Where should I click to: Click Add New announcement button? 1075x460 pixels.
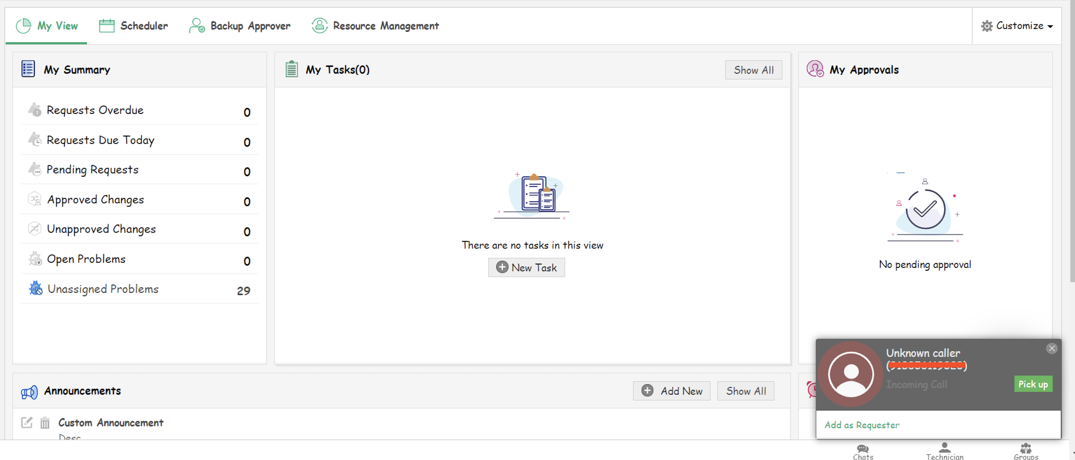point(672,391)
